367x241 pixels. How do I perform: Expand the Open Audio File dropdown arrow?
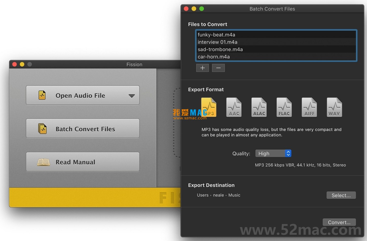tap(132, 96)
